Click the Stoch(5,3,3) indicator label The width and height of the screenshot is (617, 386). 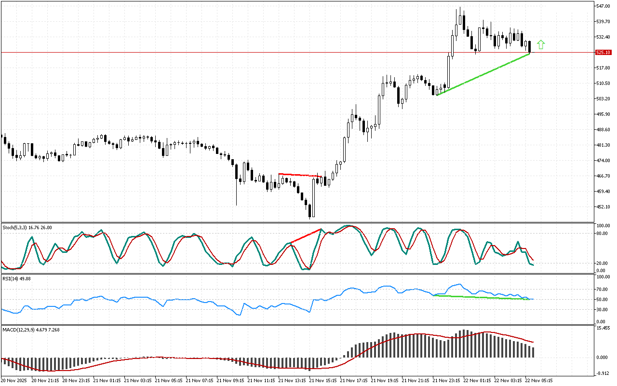click(x=27, y=227)
